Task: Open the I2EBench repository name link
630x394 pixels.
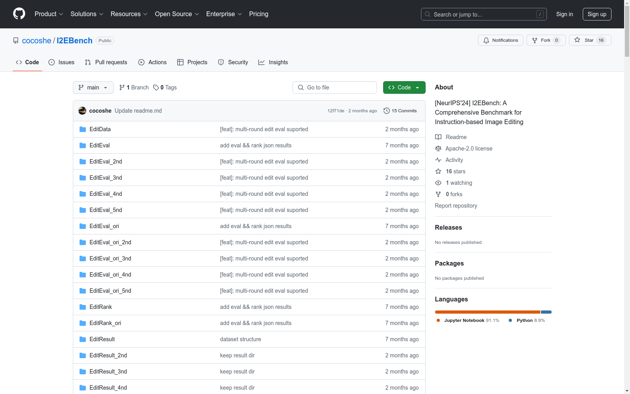Action: (x=74, y=41)
